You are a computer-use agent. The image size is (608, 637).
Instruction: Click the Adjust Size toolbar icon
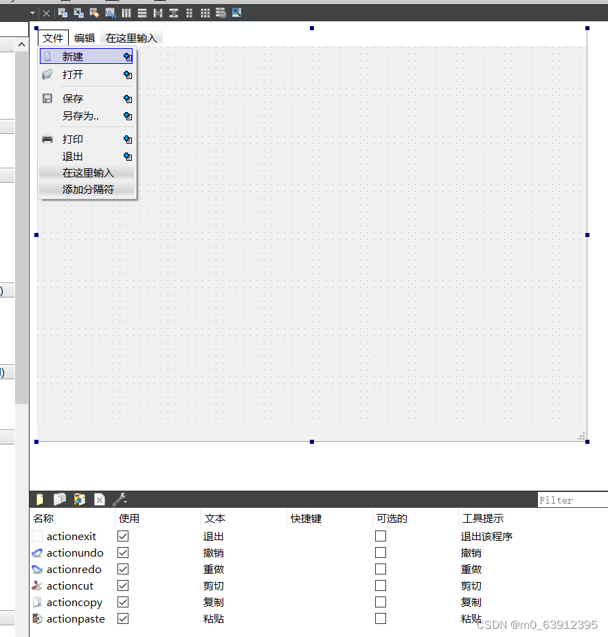tap(237, 12)
